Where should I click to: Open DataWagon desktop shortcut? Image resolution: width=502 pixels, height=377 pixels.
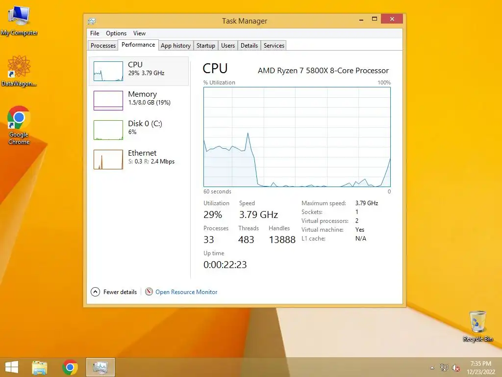[19, 71]
